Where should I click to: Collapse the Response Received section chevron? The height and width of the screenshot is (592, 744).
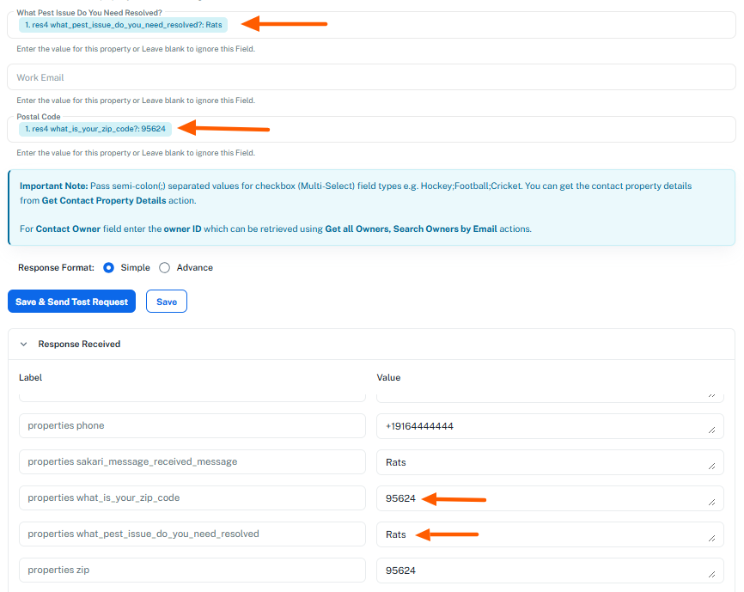pyautogui.click(x=24, y=344)
